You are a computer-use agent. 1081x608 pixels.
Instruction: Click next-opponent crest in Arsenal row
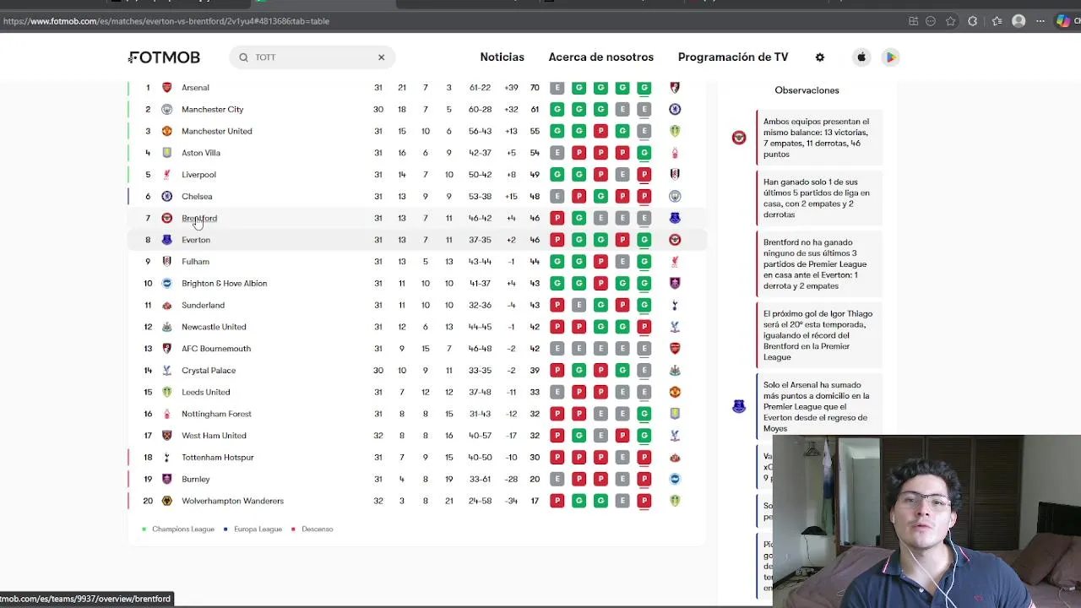[675, 88]
